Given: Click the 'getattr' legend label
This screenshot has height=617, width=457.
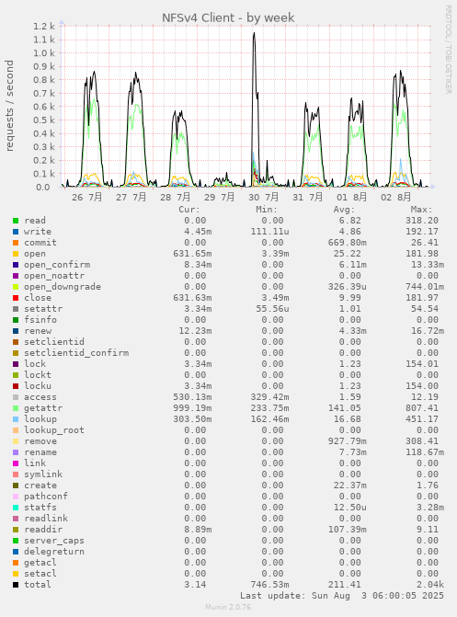Looking at the screenshot, I should pyautogui.click(x=43, y=408).
